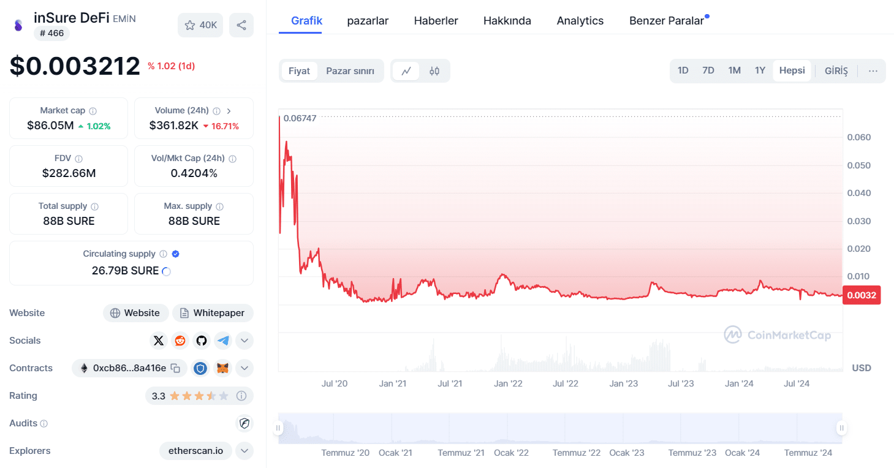Click the chart range navigator strip

click(x=560, y=428)
